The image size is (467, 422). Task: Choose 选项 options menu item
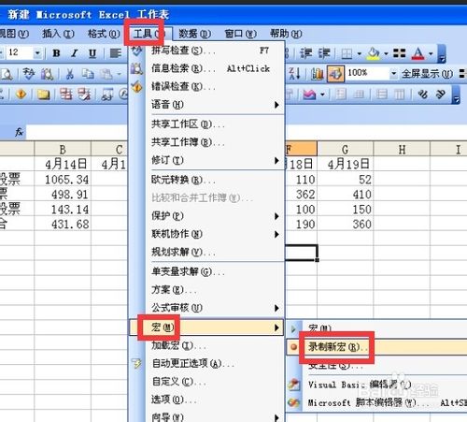(x=206, y=400)
